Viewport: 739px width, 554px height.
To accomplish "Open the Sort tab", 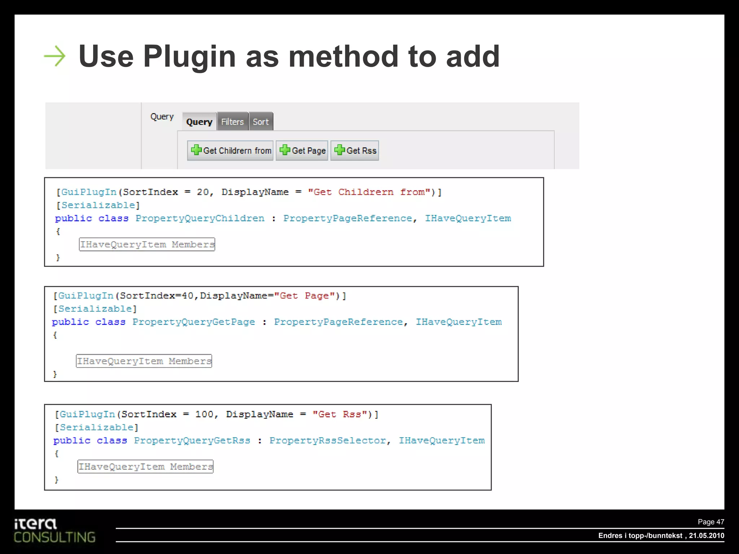I will point(261,122).
